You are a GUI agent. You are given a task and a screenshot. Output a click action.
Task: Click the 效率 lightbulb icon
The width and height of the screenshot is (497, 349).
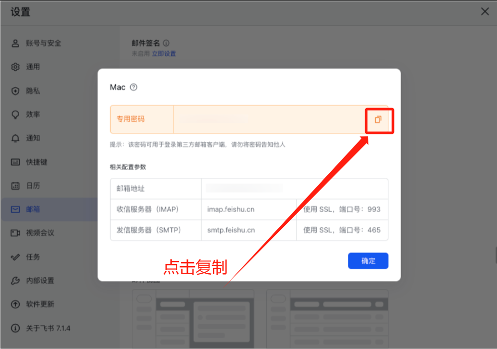15,115
